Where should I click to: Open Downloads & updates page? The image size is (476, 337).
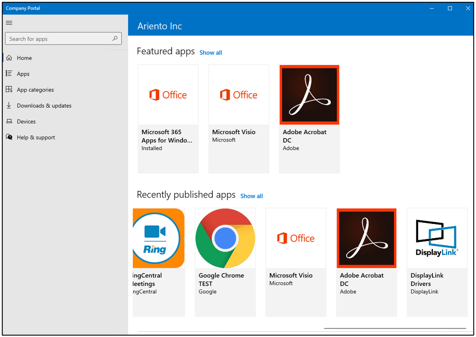click(x=44, y=106)
